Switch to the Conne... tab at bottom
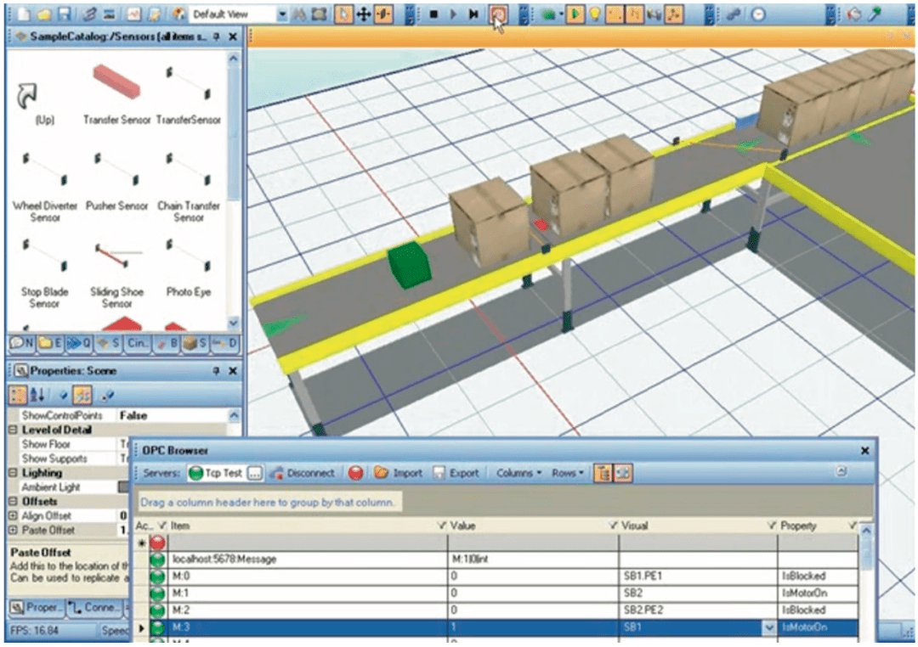 pyautogui.click(x=95, y=608)
